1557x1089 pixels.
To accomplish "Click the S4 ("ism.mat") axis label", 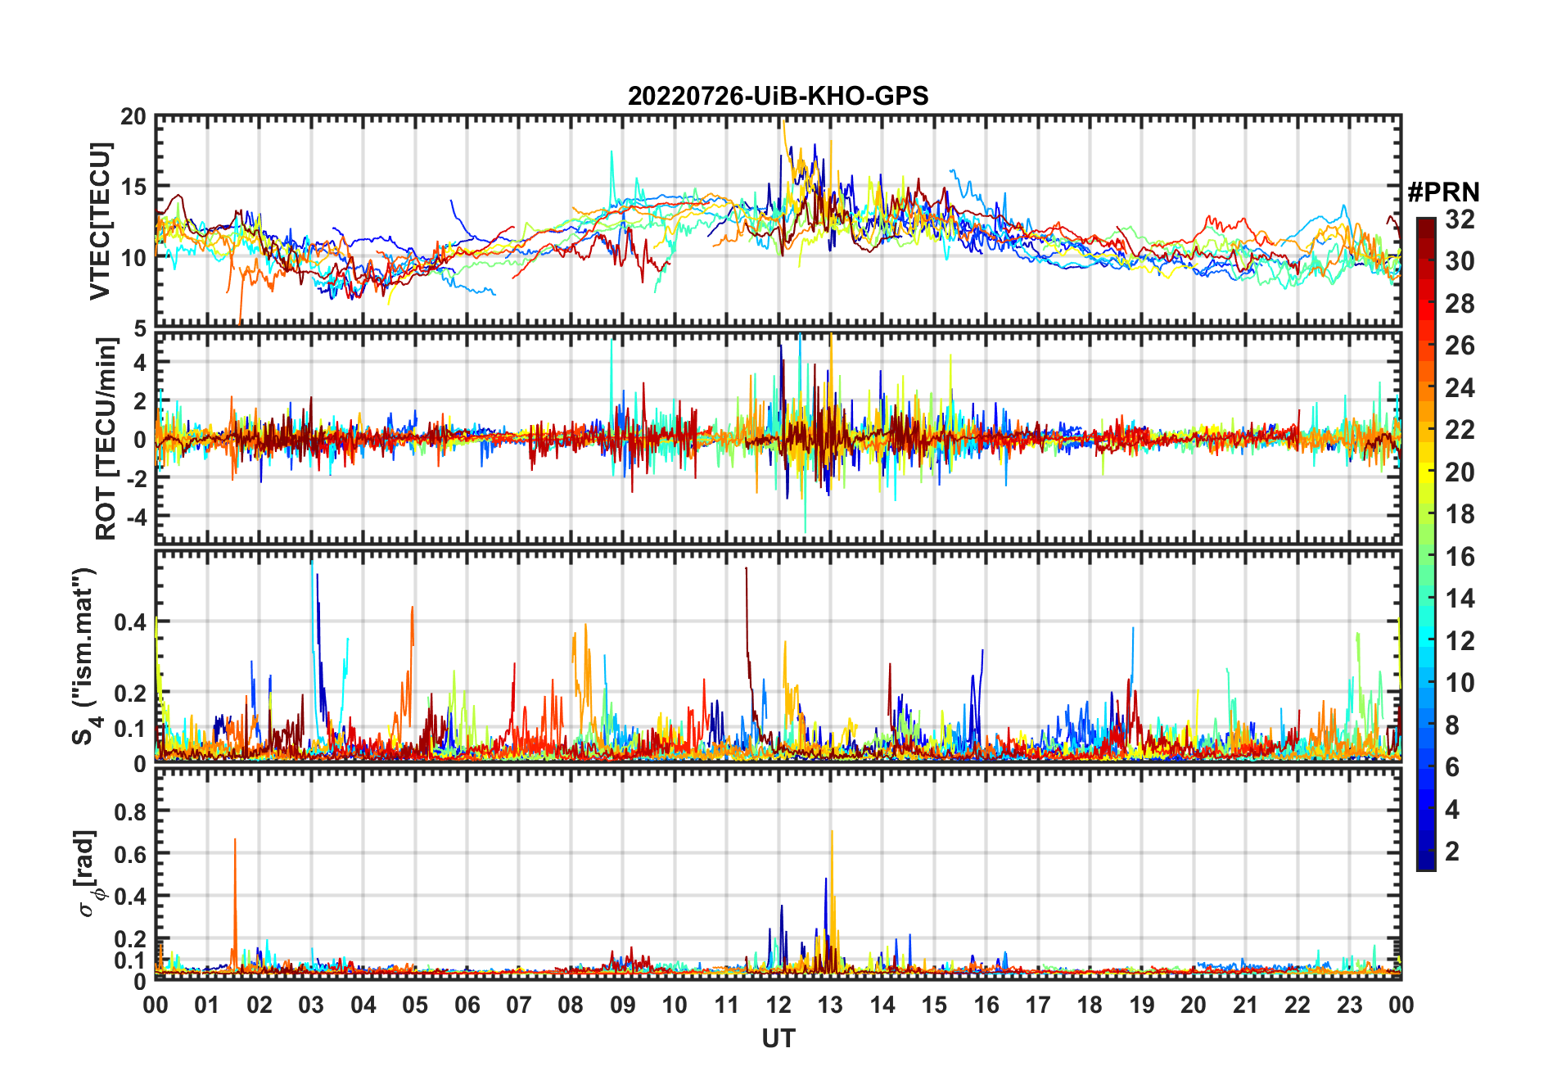I will click(x=87, y=656).
